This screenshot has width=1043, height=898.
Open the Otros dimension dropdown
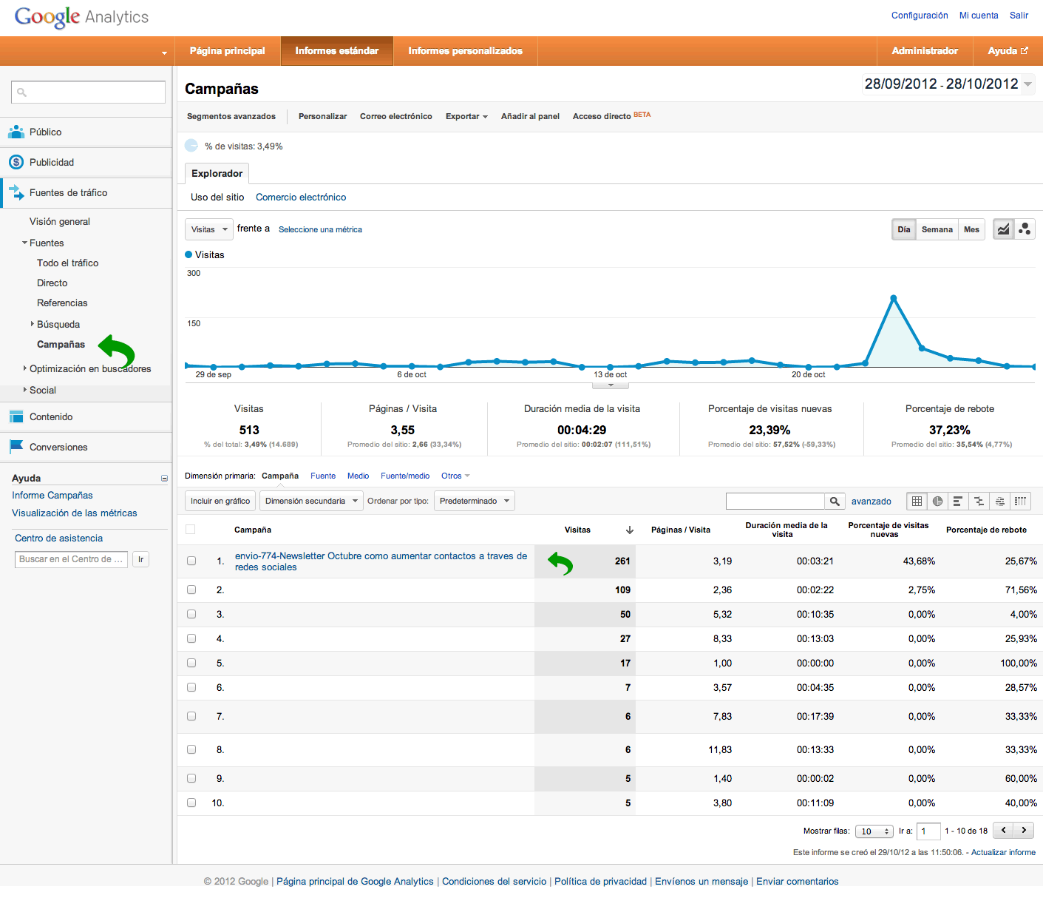tap(455, 476)
